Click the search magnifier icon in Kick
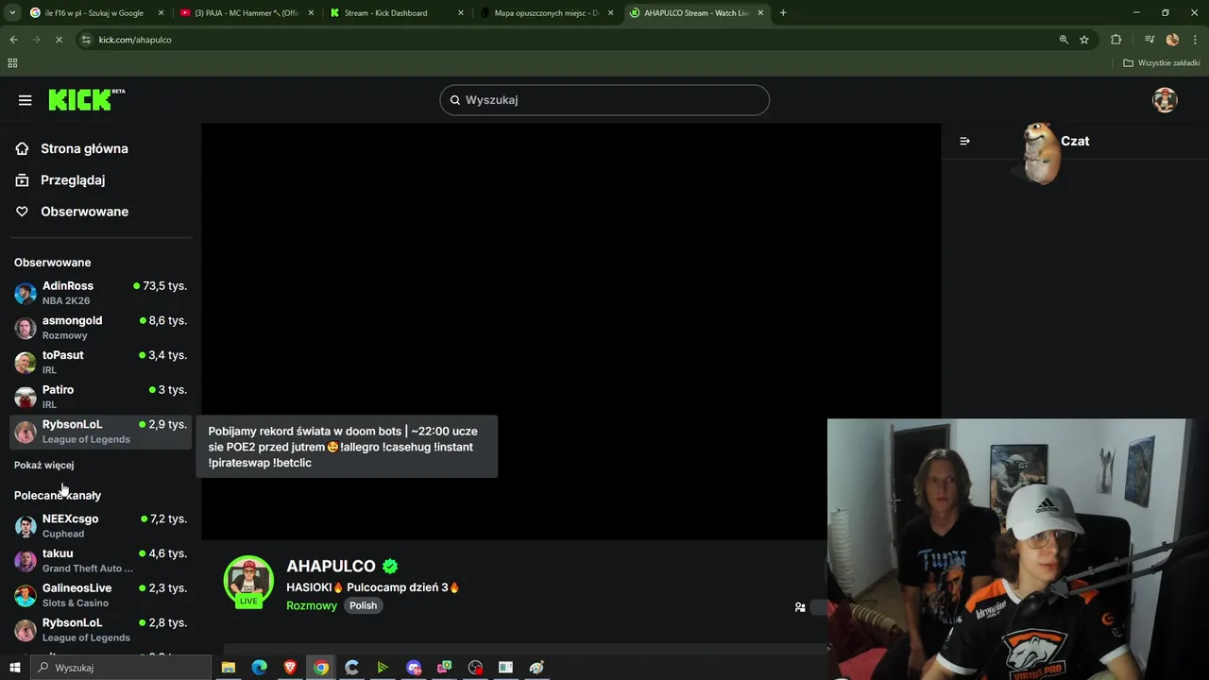The image size is (1209, 680). click(x=454, y=100)
